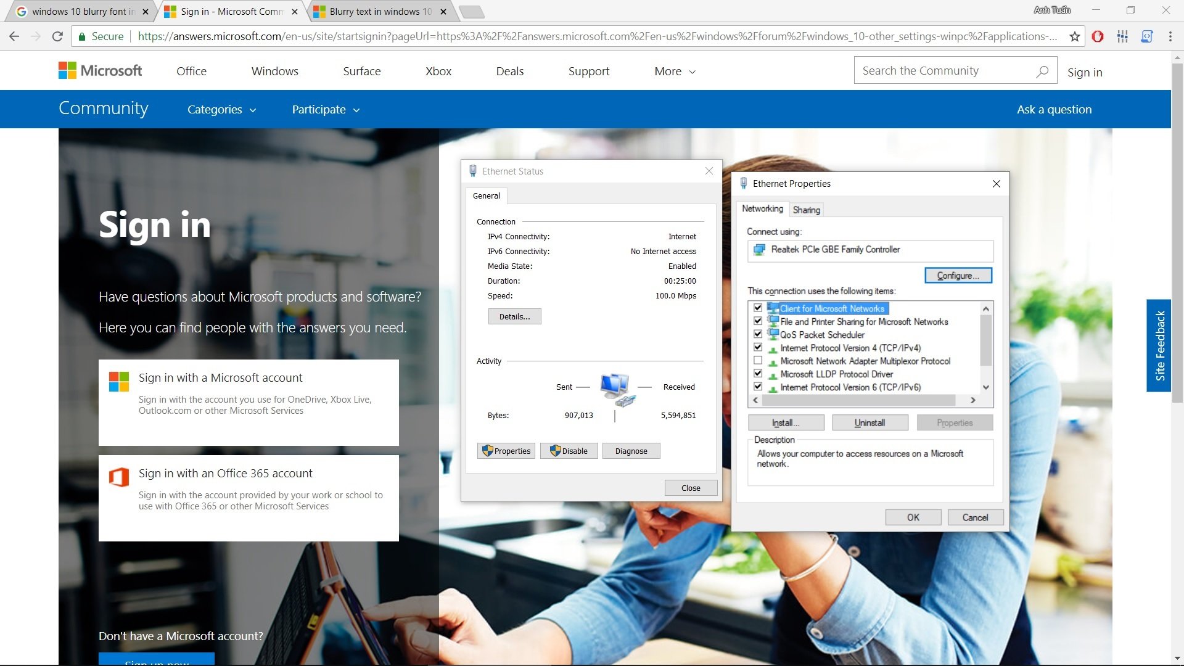
Task: Click the network activity computers icon
Action: tap(617, 390)
